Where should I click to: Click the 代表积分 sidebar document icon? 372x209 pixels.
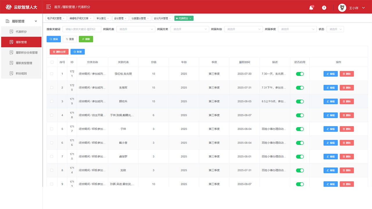12,32
